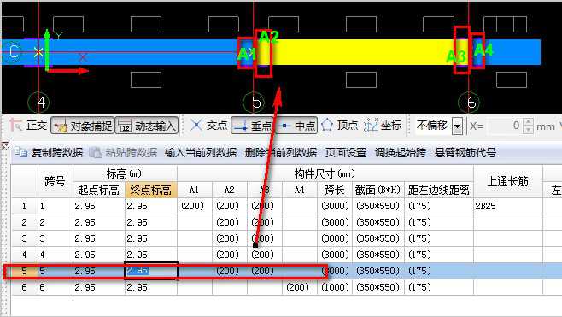
Task: Toggle the 垂点 perpendicular snap
Action: [x=252, y=126]
